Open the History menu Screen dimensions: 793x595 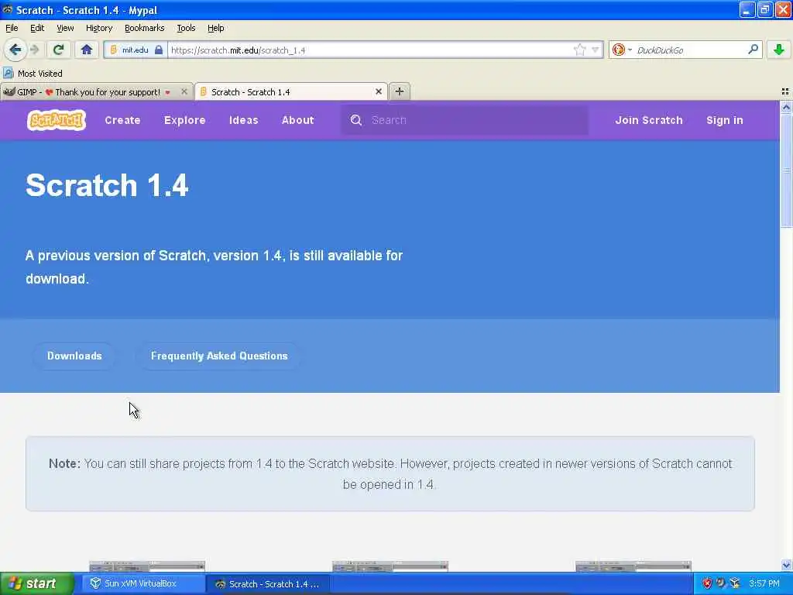pos(98,28)
